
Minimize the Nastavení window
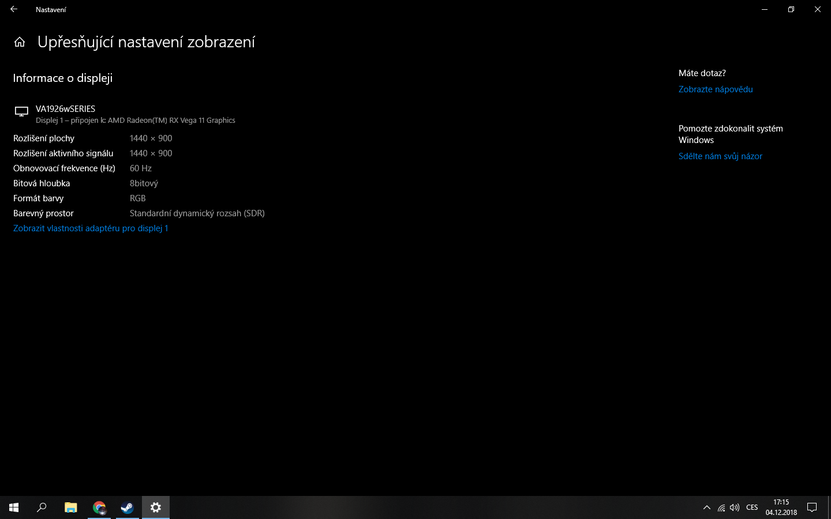[765, 9]
